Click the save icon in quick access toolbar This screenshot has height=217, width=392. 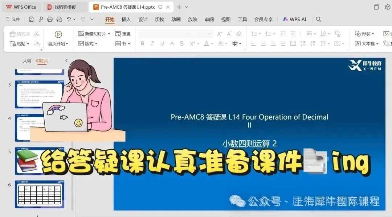[x=32, y=19]
